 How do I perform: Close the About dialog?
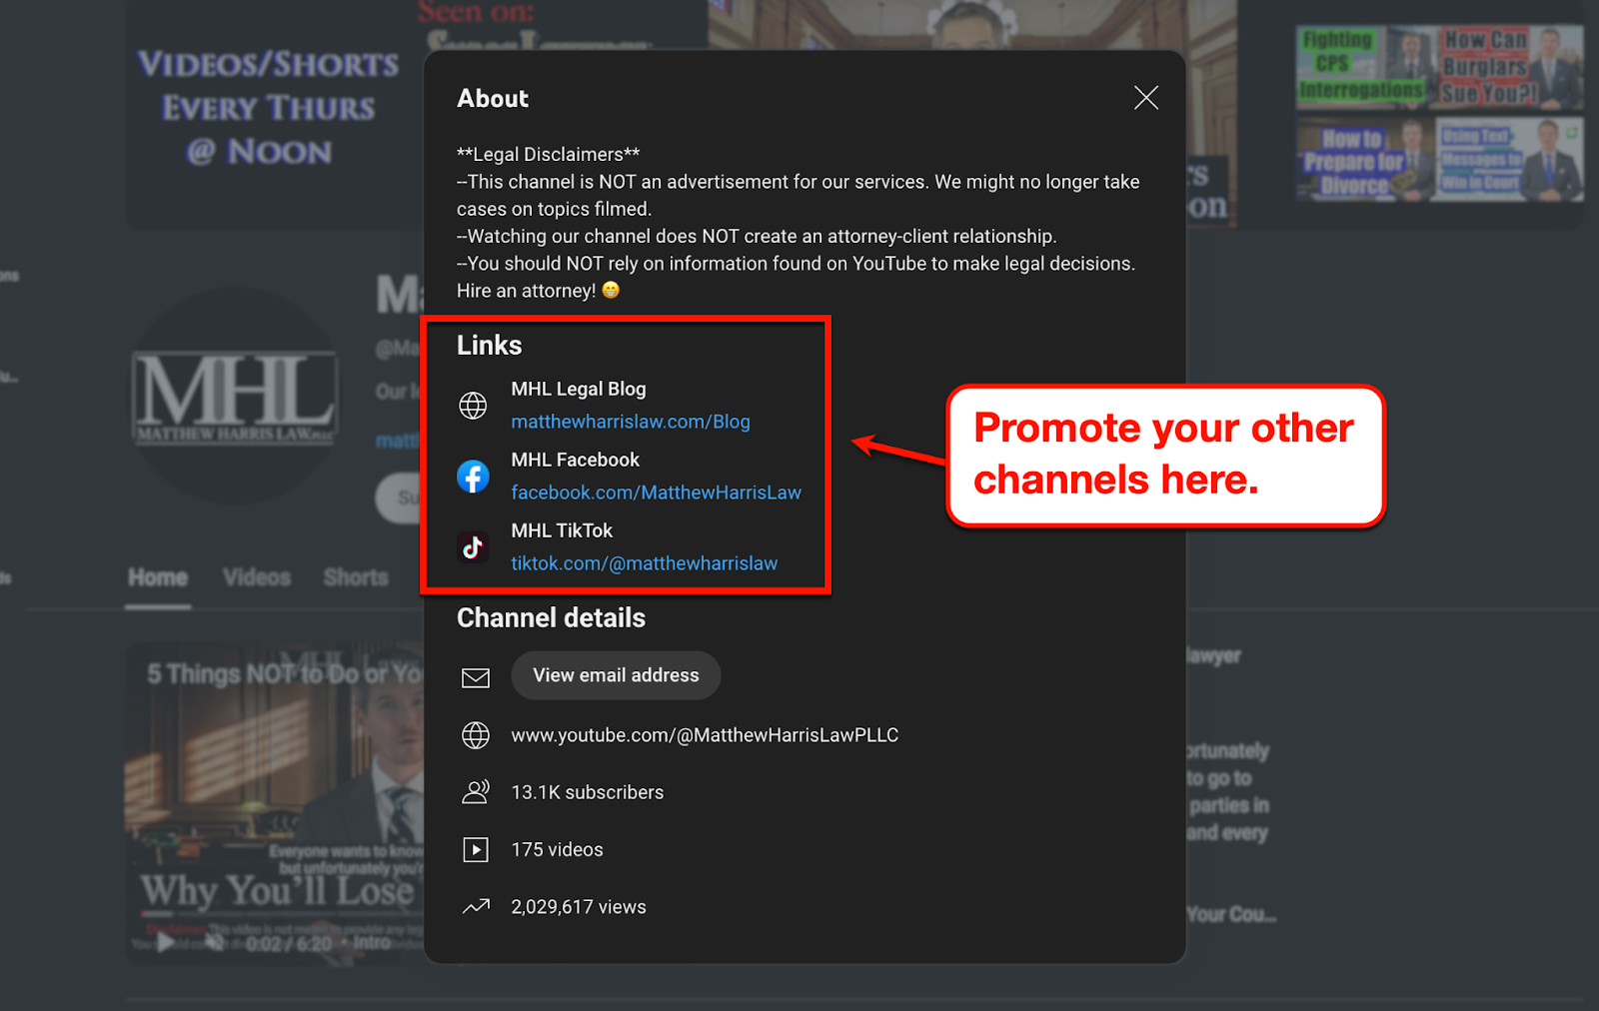pyautogui.click(x=1146, y=97)
